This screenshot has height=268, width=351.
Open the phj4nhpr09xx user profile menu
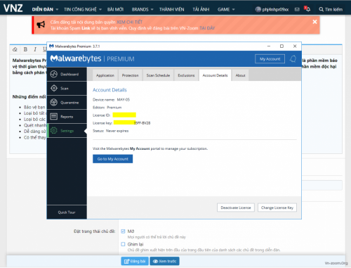272,9
